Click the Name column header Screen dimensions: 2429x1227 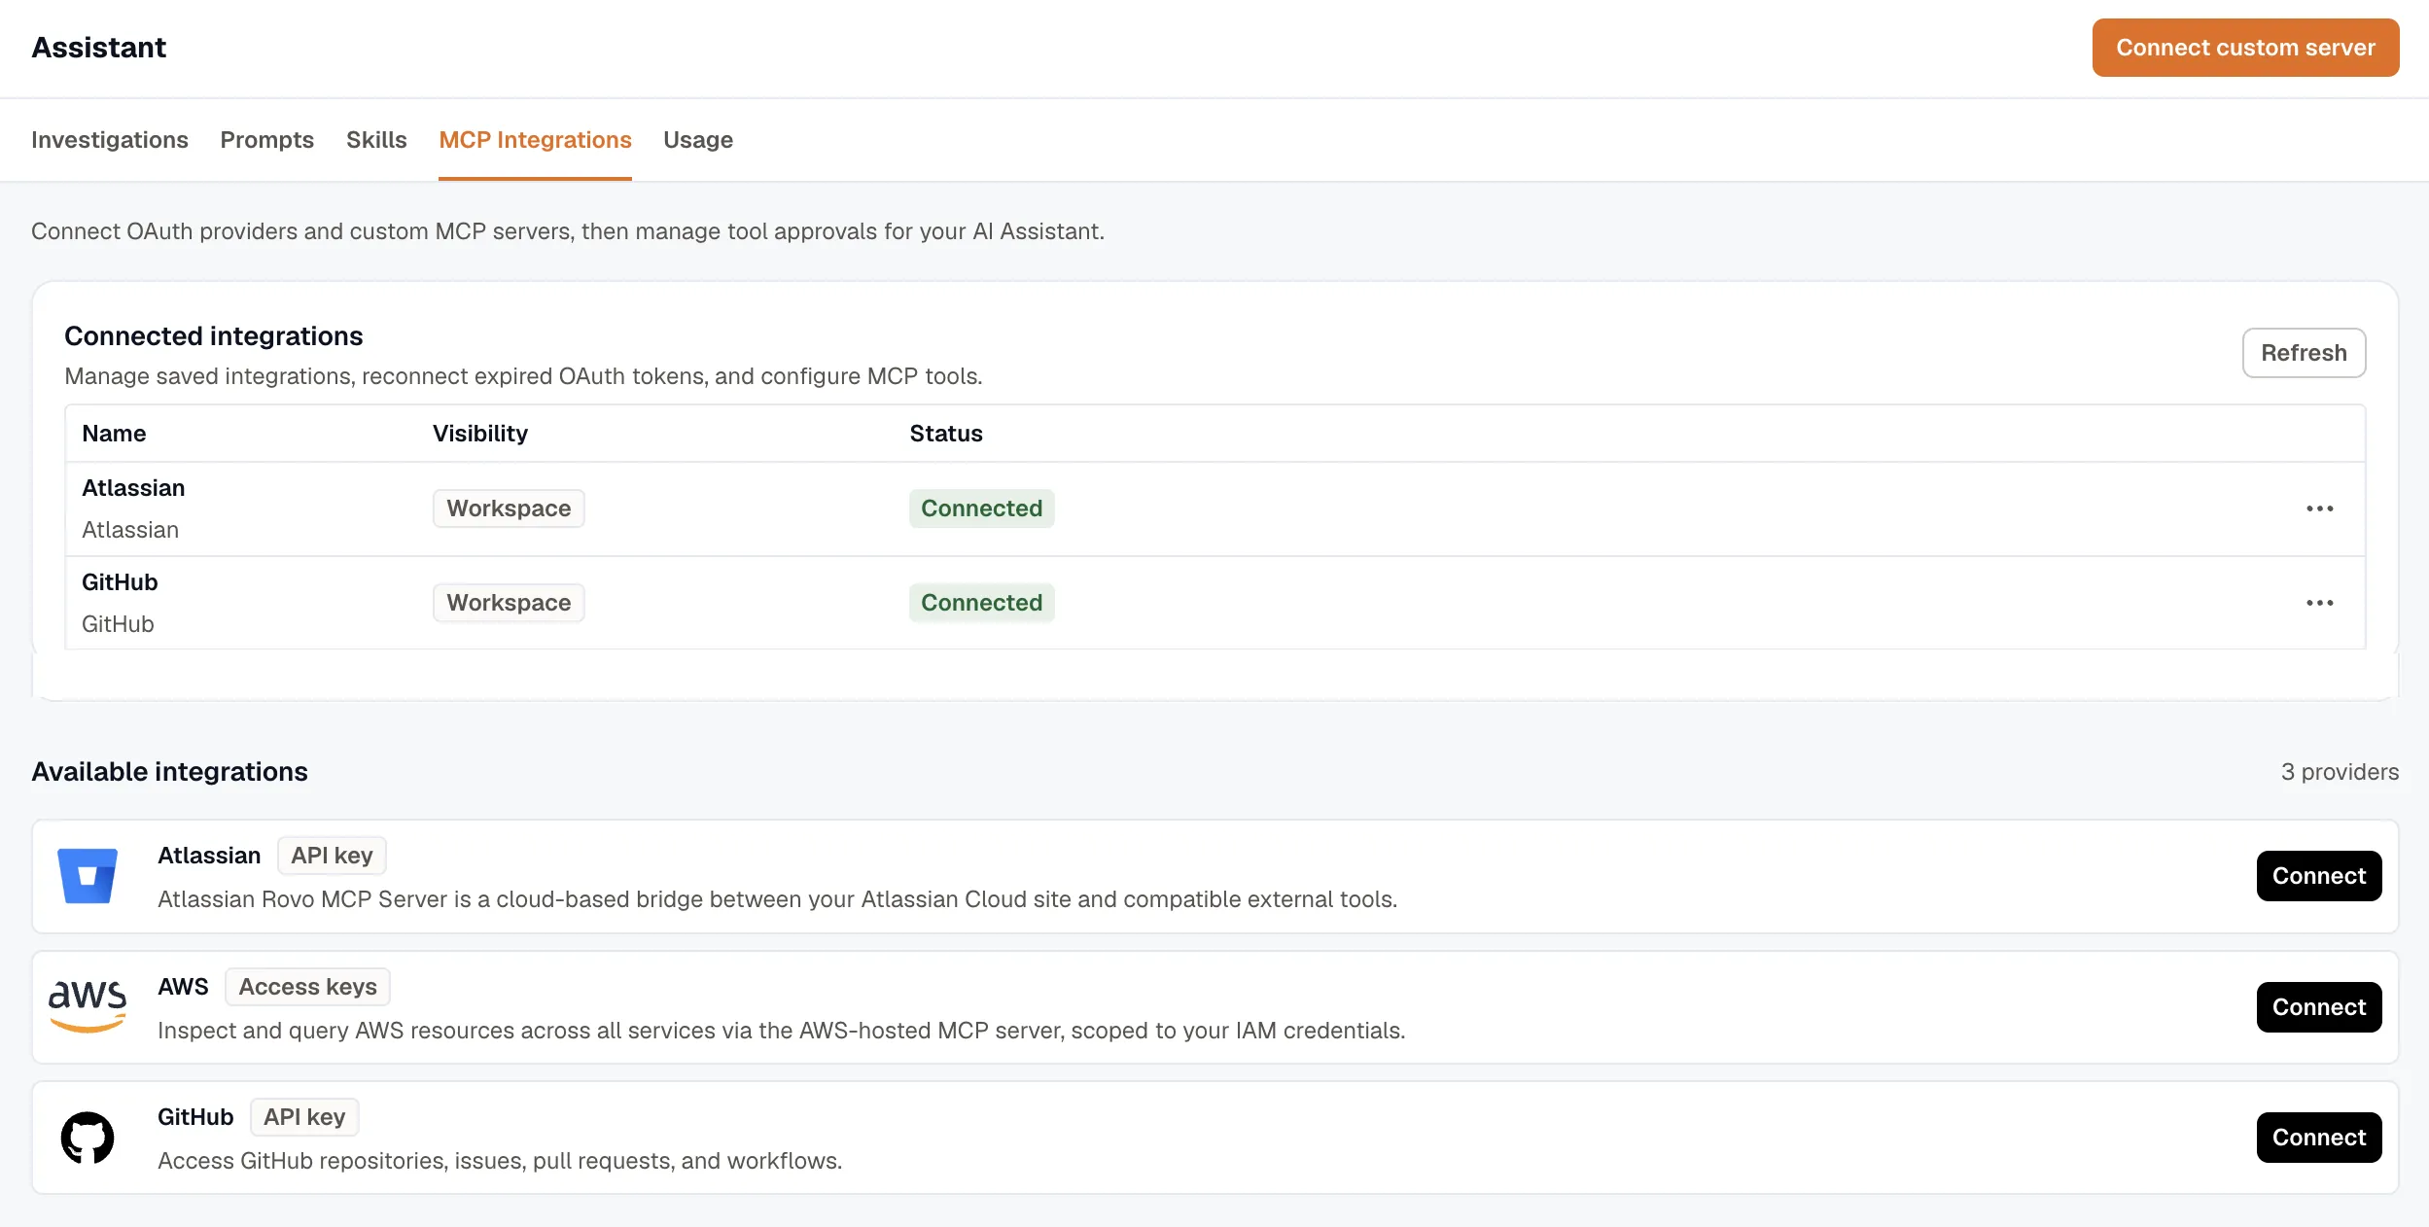[114, 434]
